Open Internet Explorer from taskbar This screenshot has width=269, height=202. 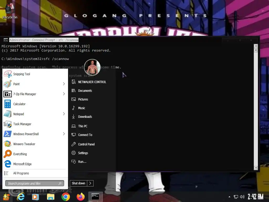click(x=21, y=197)
